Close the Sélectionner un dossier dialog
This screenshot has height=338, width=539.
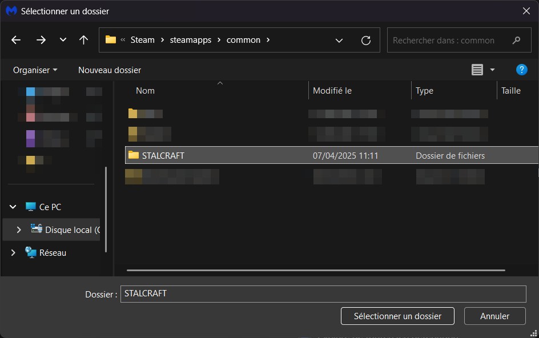526,11
